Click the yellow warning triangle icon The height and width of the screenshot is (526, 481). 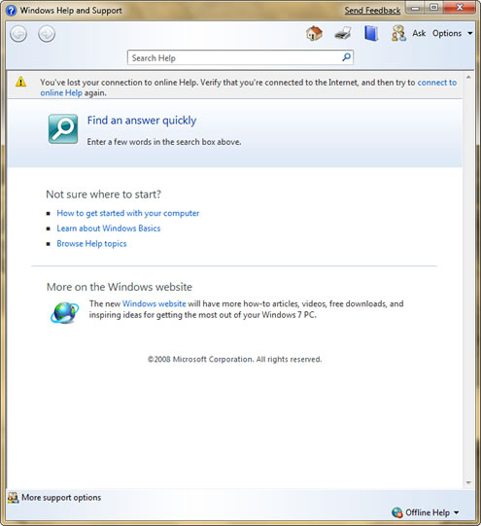click(x=20, y=82)
